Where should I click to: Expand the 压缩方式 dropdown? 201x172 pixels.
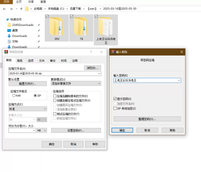click(x=45, y=109)
